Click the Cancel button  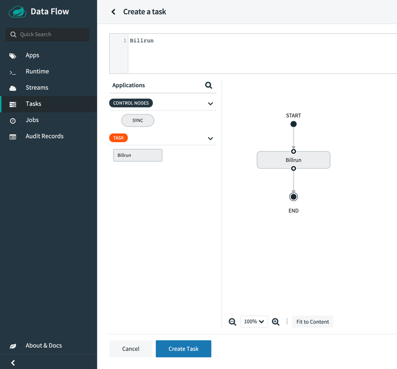(131, 349)
